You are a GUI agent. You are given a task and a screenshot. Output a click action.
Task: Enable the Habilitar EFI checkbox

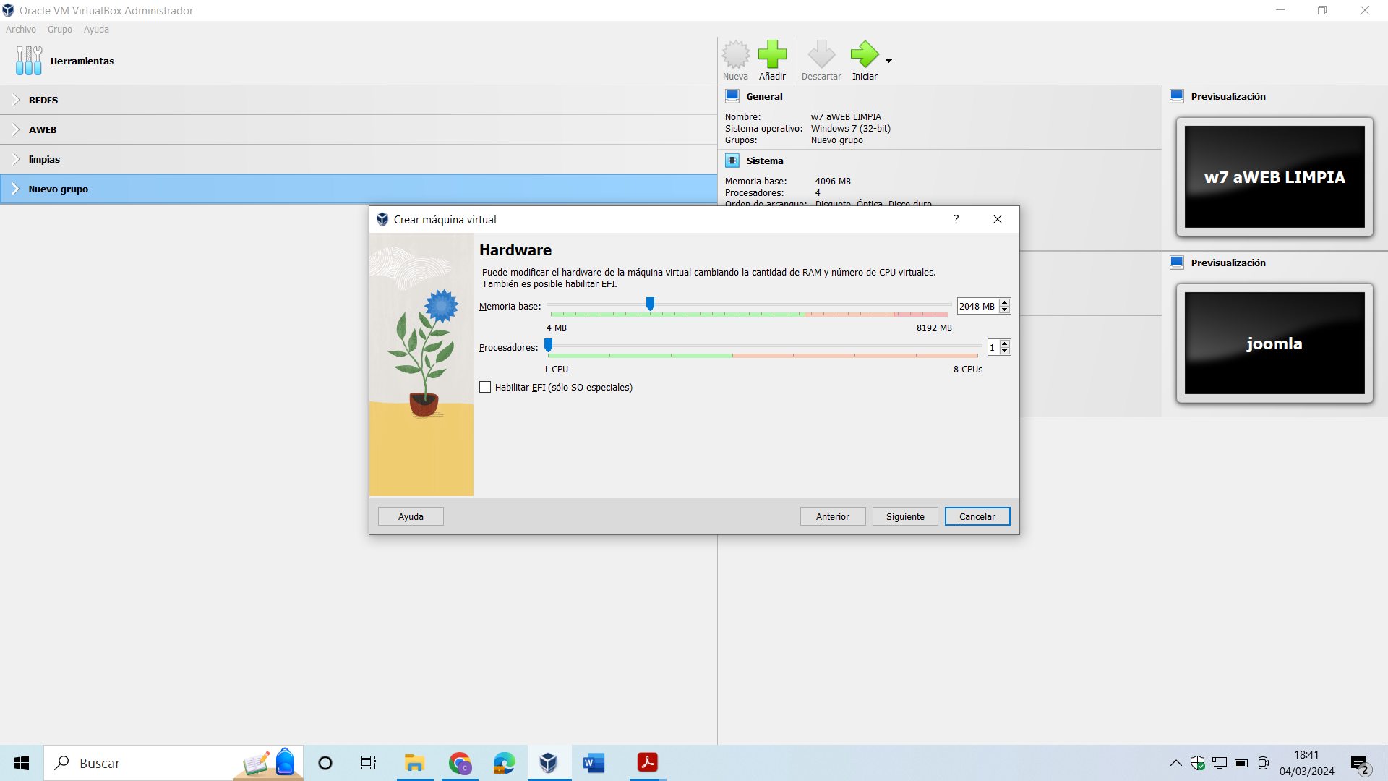[485, 388]
